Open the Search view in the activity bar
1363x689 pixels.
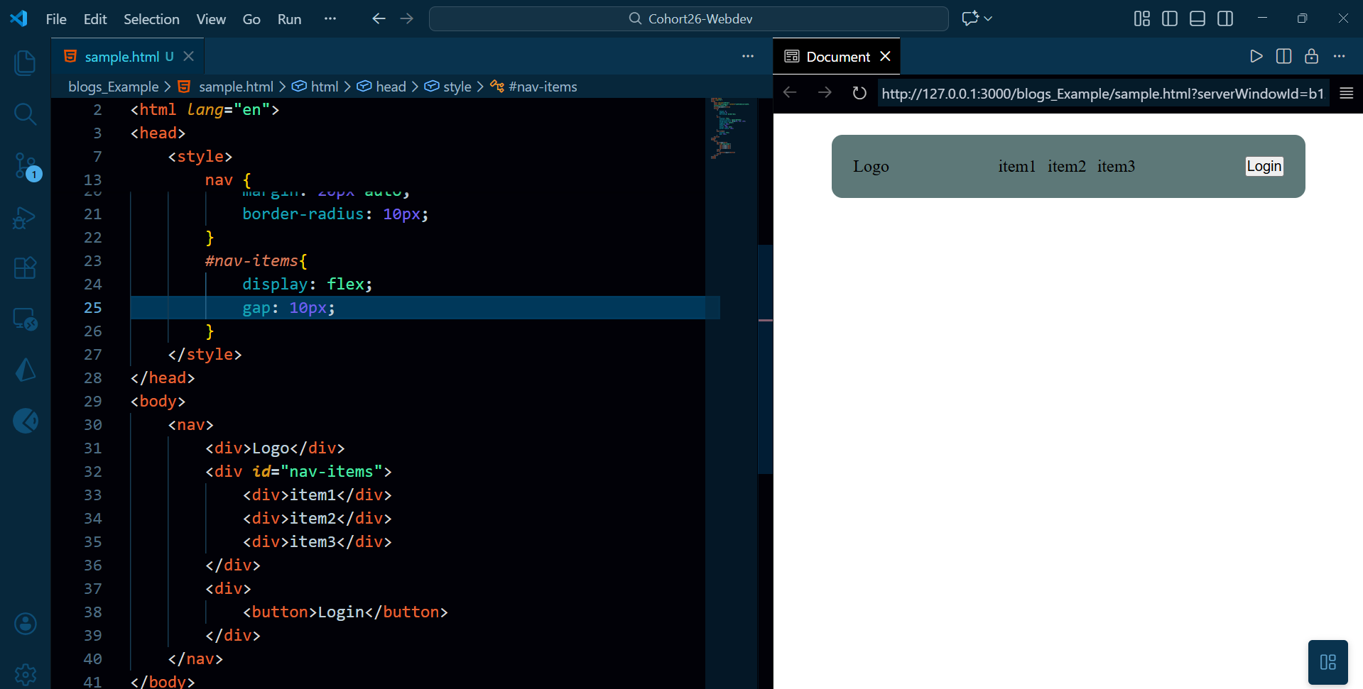coord(26,114)
